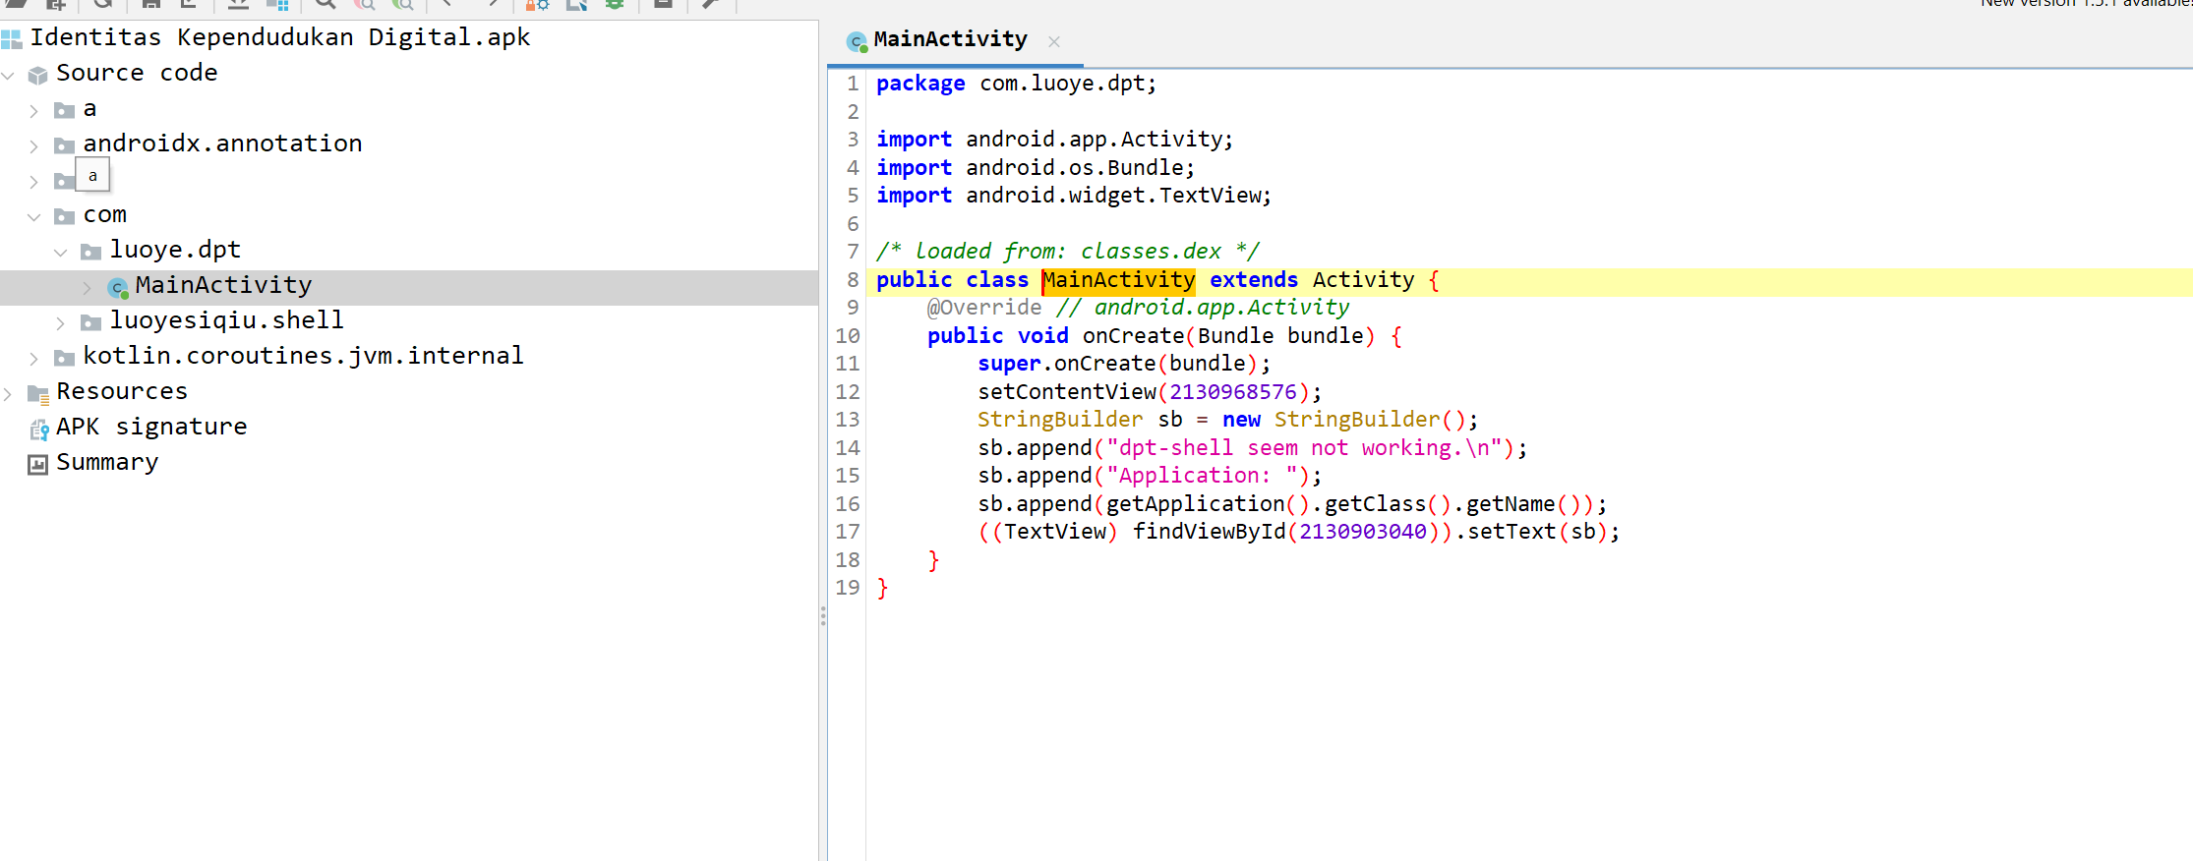
Task: Click 'setText' call on line 17
Action: (x=1511, y=532)
